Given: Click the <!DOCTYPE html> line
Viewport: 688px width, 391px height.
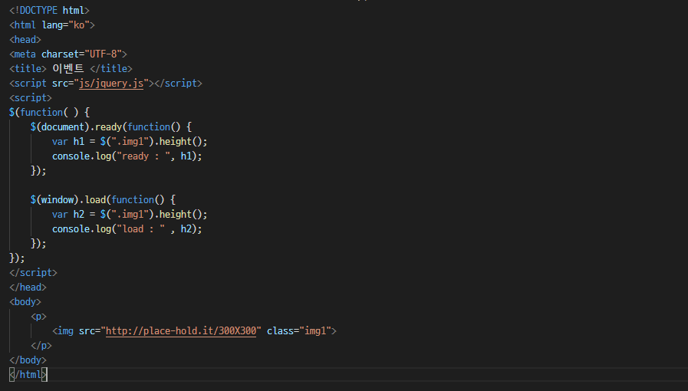Looking at the screenshot, I should pyautogui.click(x=49, y=11).
